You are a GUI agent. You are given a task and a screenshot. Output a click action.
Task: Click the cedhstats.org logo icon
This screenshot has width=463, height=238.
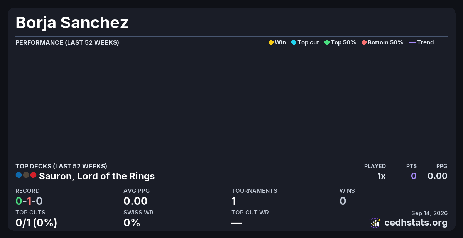tap(375, 223)
